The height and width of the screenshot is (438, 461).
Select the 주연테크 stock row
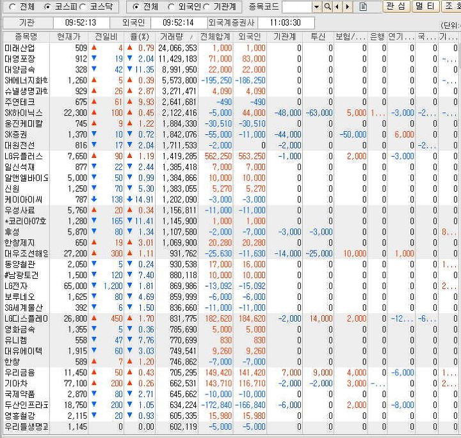(230, 102)
